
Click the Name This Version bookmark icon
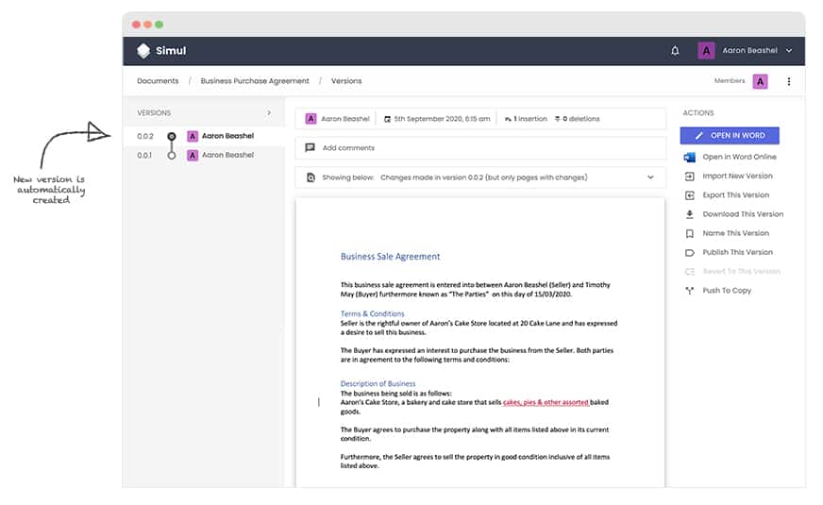pos(689,233)
